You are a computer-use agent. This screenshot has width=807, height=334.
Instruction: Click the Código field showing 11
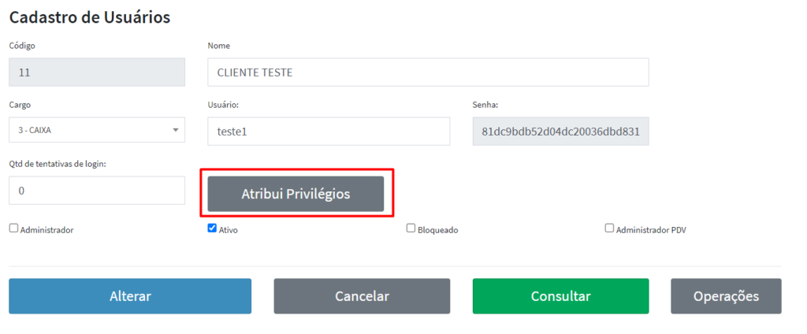(x=96, y=72)
